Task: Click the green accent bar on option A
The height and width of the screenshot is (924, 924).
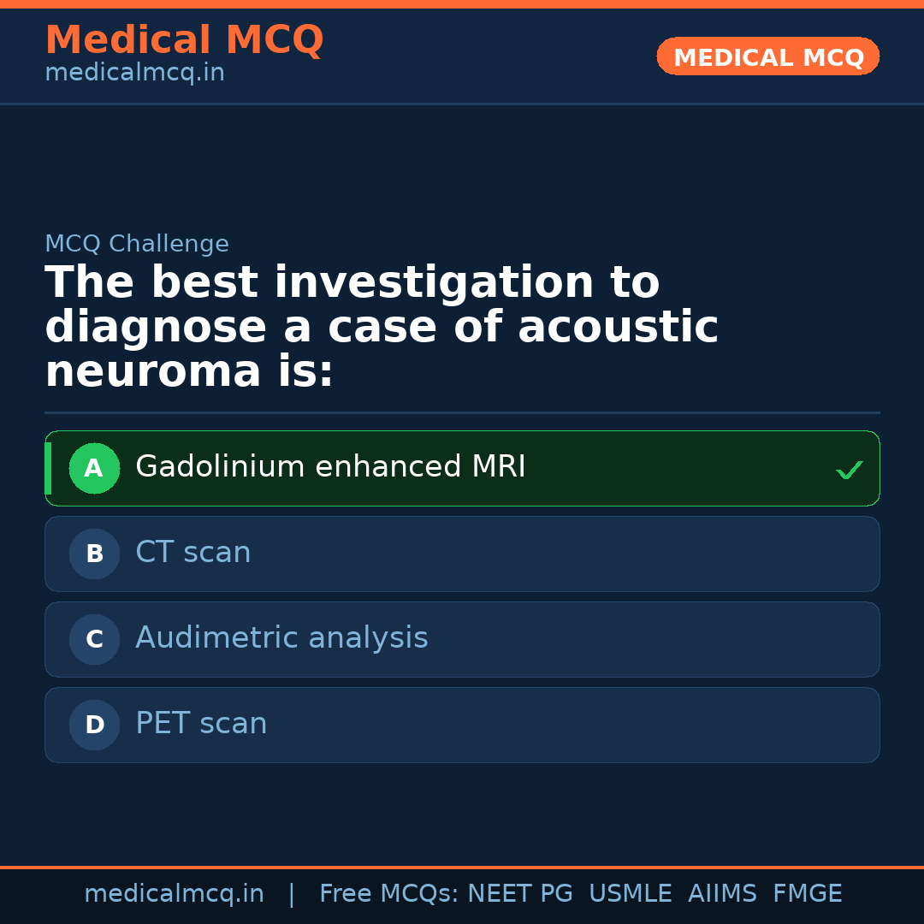Action: pos(48,469)
